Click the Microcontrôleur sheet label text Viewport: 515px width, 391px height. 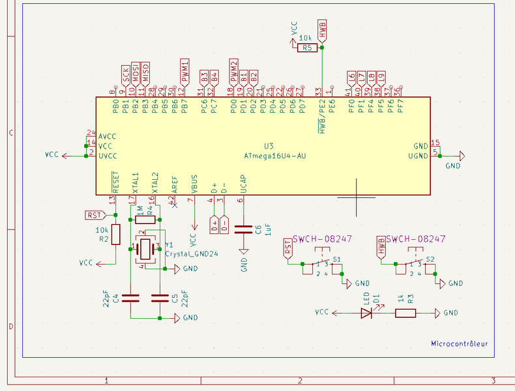tap(459, 343)
